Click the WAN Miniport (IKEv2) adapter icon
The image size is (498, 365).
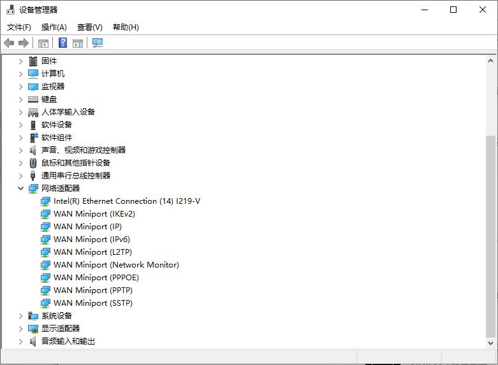click(45, 214)
